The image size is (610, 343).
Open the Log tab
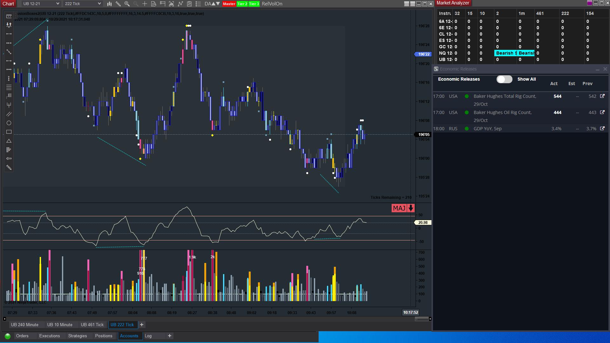[x=148, y=336]
